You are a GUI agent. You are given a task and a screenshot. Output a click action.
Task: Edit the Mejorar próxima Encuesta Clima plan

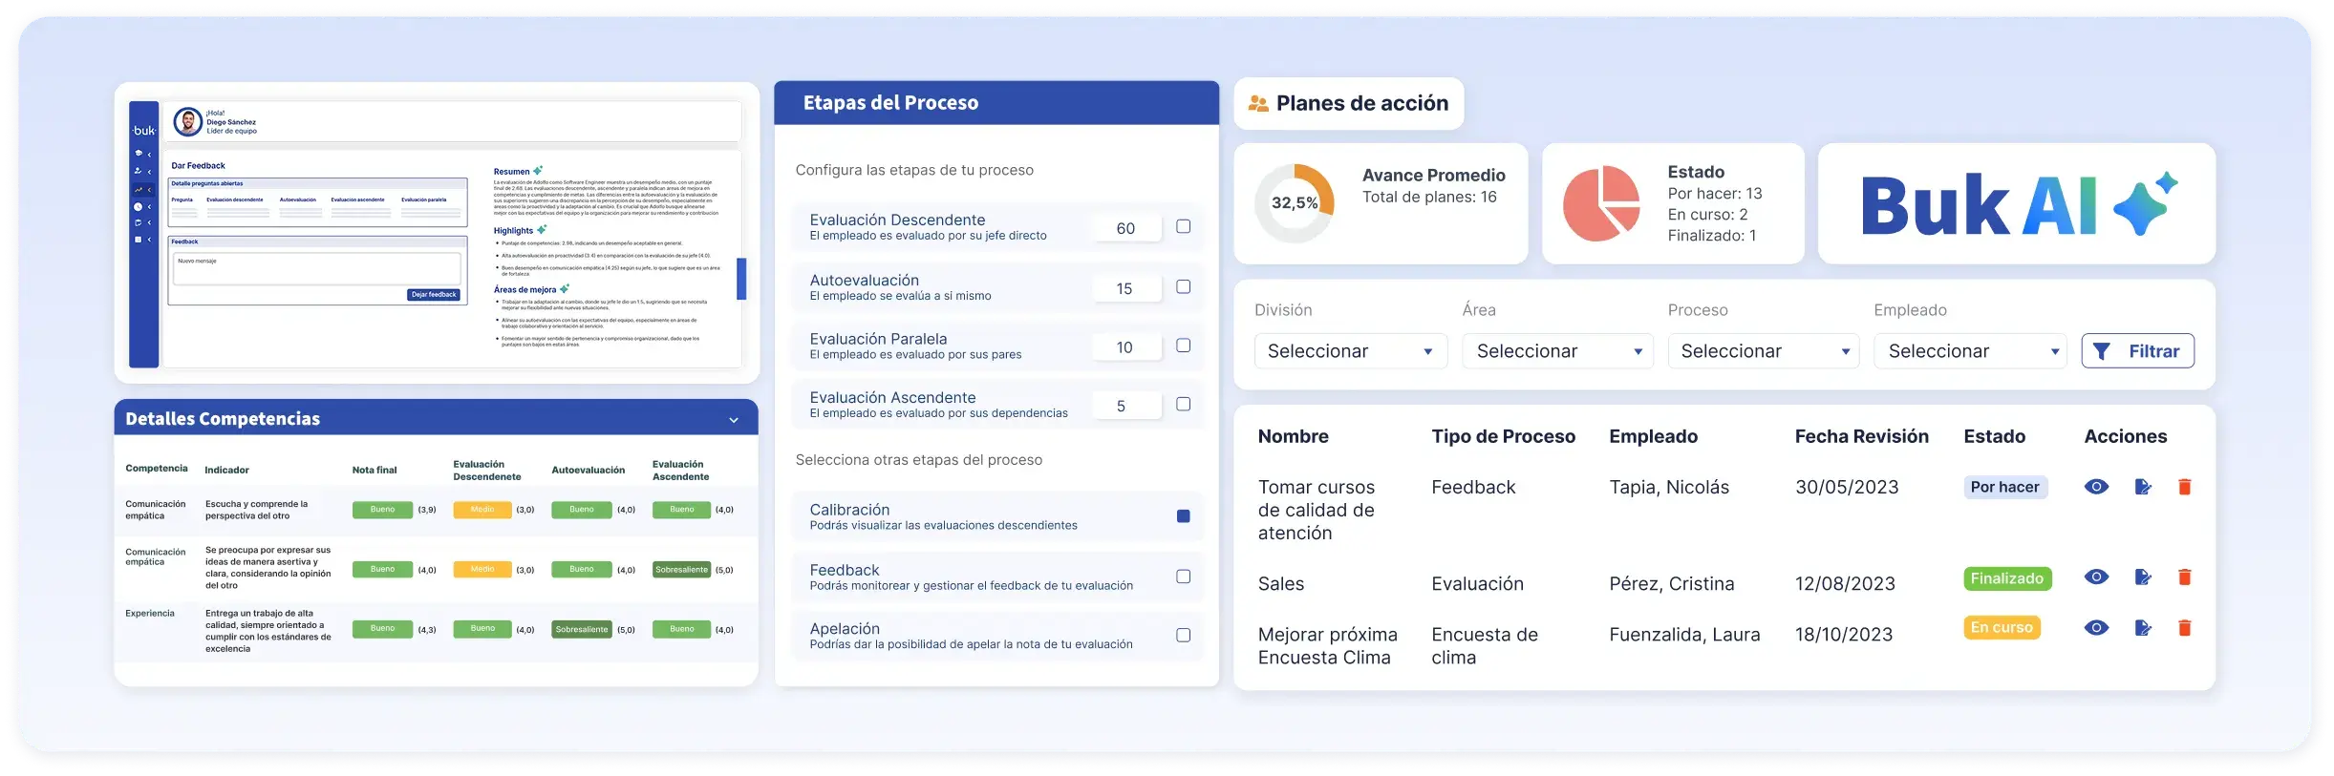coord(2143,627)
